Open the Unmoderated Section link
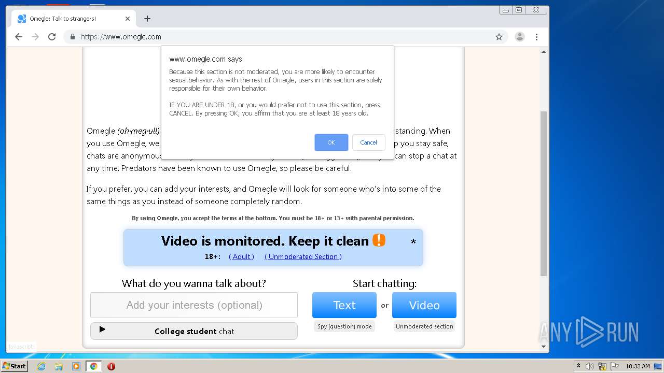Viewport: 664px width, 373px height. [303, 256]
